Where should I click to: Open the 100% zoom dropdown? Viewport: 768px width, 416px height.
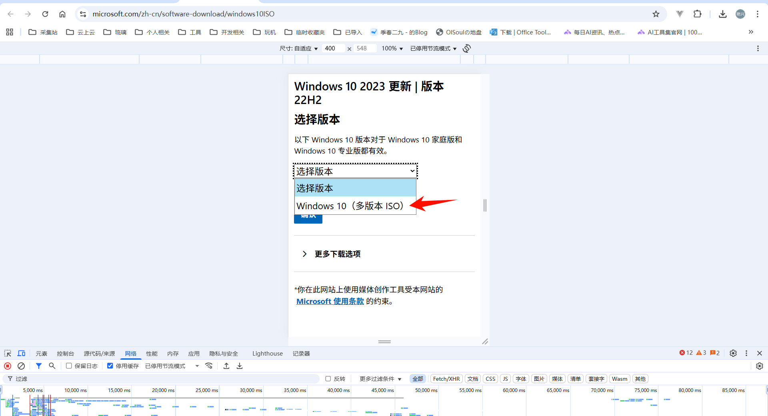click(392, 48)
